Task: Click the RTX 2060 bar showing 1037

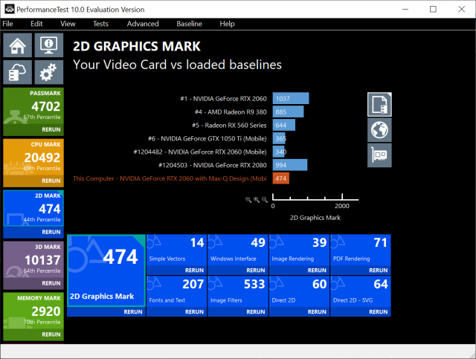Action: click(291, 98)
